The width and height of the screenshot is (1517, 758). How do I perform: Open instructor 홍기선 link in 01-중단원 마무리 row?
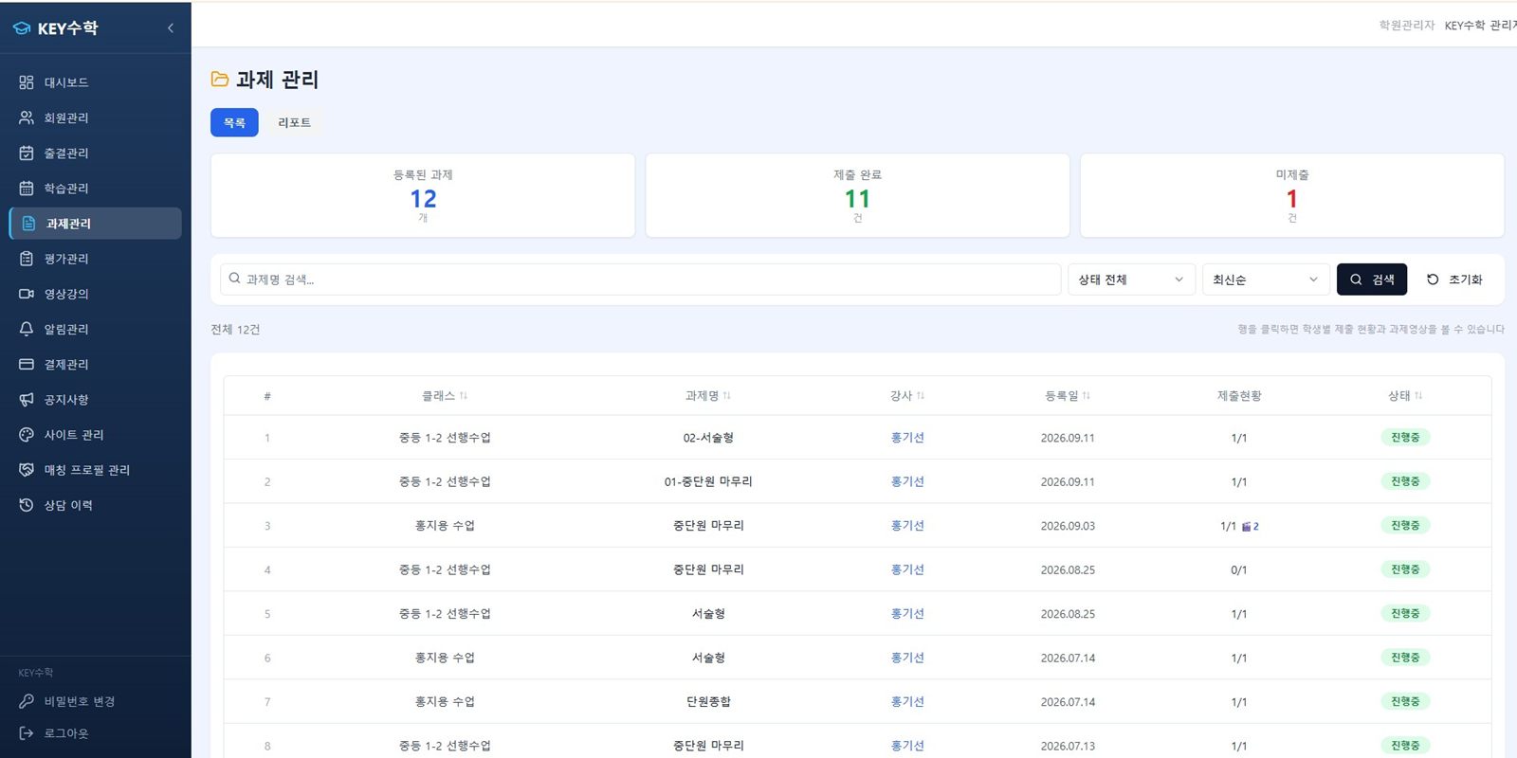pos(907,481)
